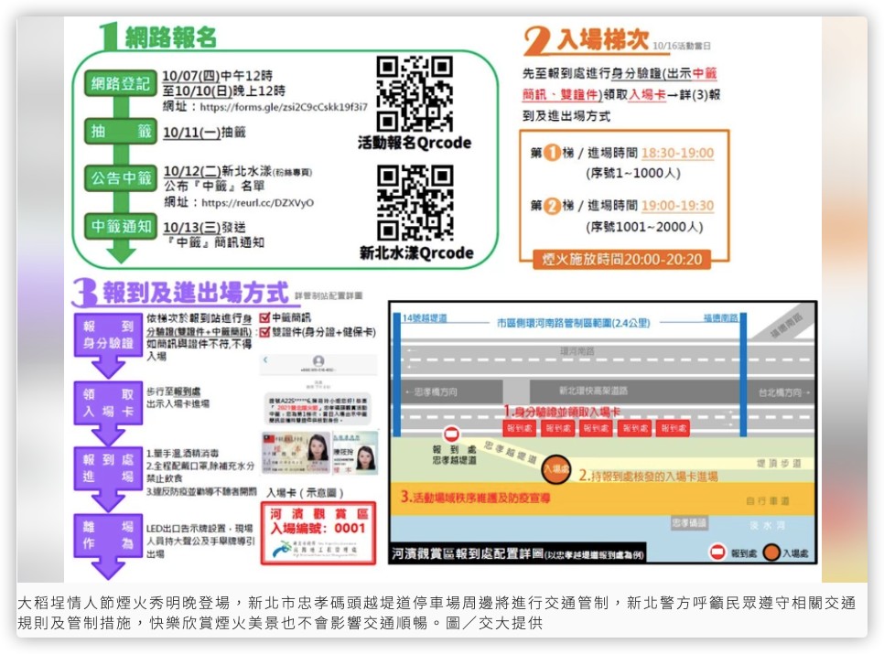This screenshot has height=654, width=884.
Task: Open the reurl.cc winners list URL
Action: point(257,202)
